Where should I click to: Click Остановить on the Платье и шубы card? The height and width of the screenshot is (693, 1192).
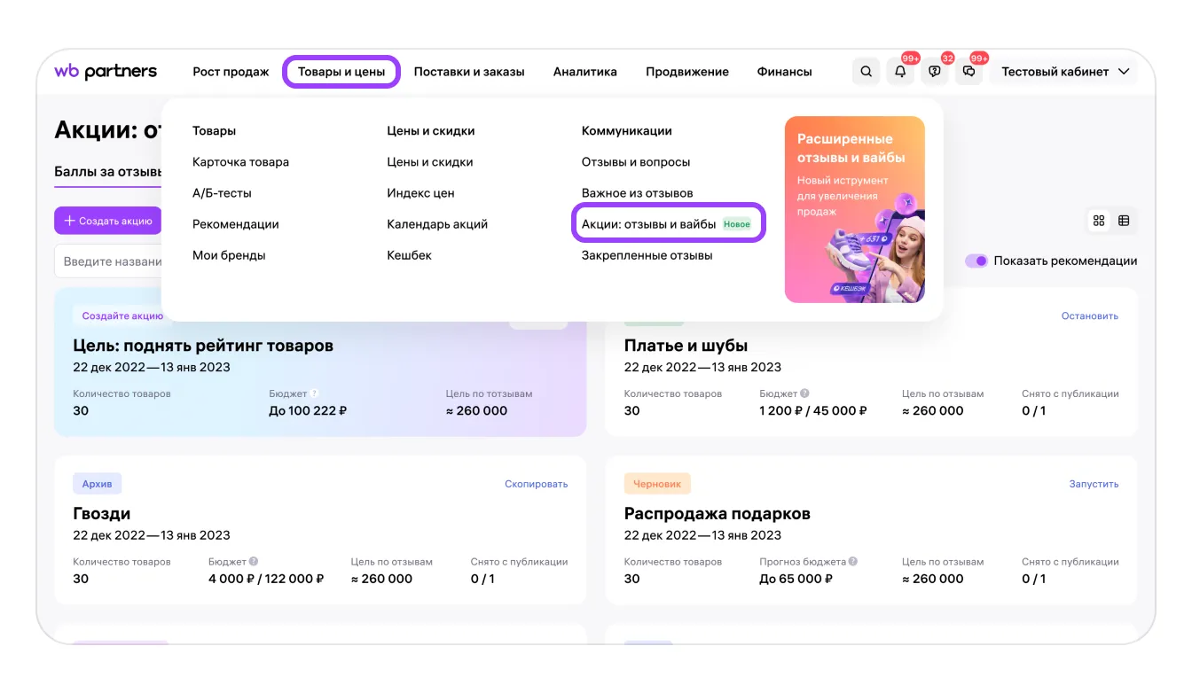pos(1090,315)
